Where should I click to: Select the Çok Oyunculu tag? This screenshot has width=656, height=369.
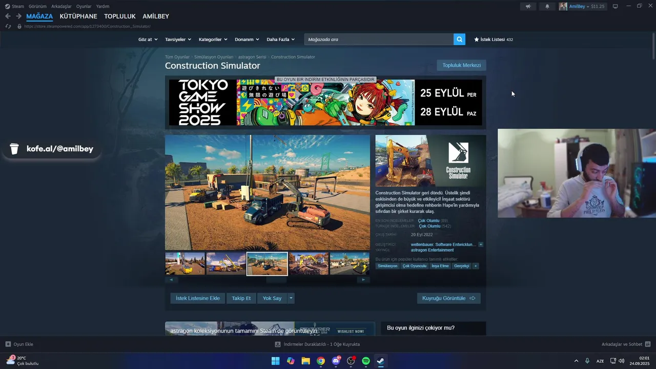[x=415, y=266]
